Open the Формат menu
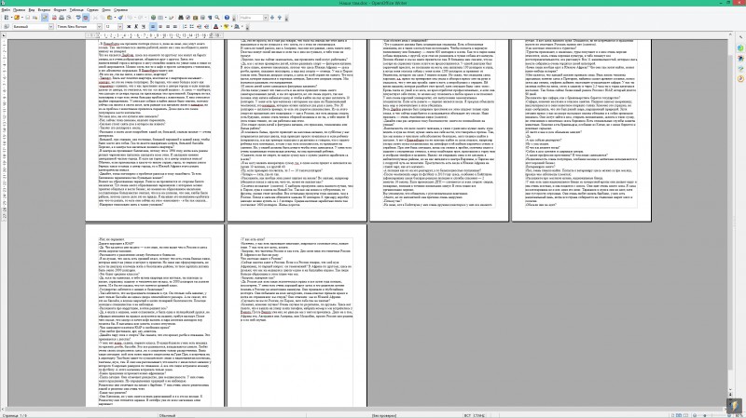This screenshot has width=746, height=418. 60,9
